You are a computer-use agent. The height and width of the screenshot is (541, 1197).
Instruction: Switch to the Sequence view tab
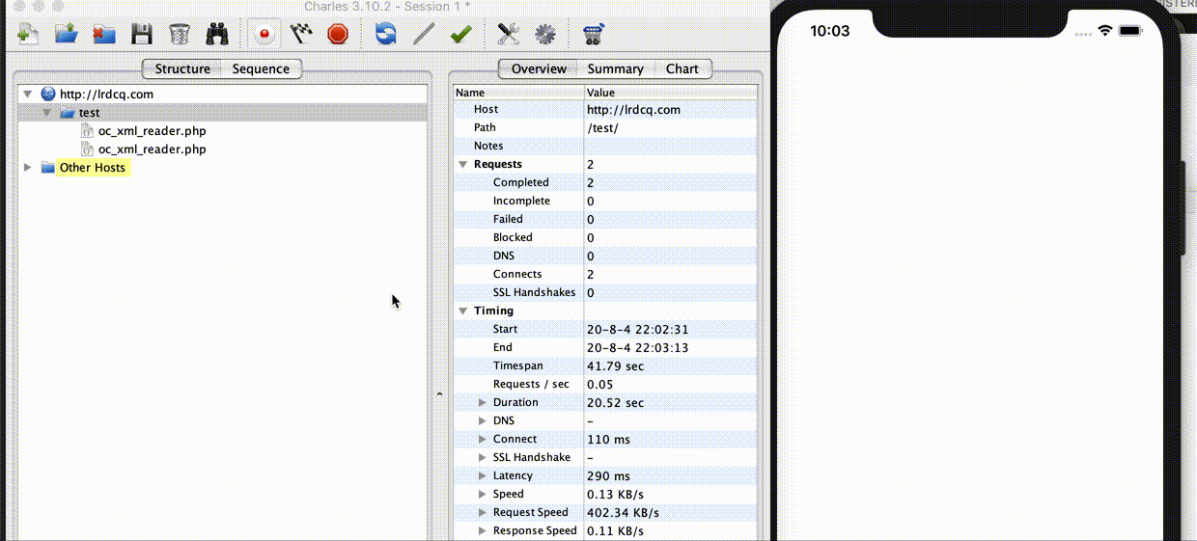coord(261,69)
